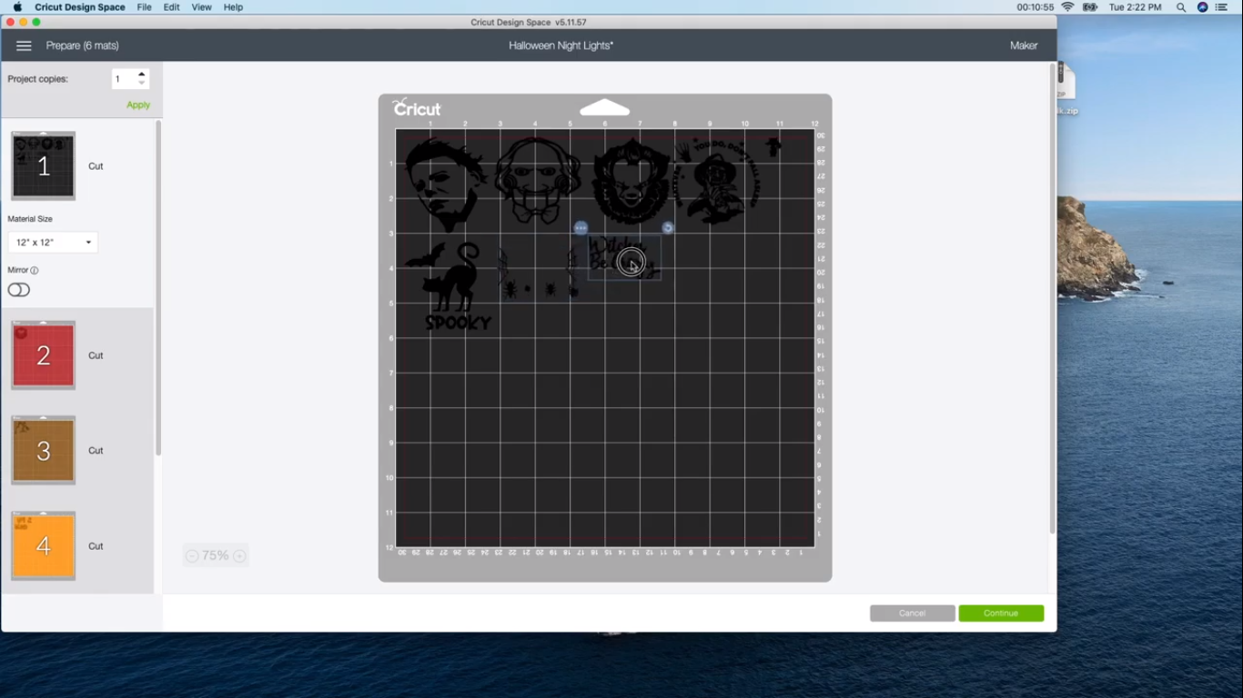Open the Edit menu
This screenshot has height=698, width=1243.
click(x=171, y=7)
